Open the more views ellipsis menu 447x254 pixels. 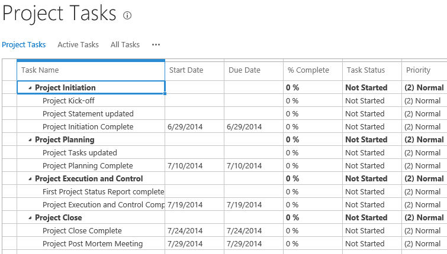click(156, 45)
